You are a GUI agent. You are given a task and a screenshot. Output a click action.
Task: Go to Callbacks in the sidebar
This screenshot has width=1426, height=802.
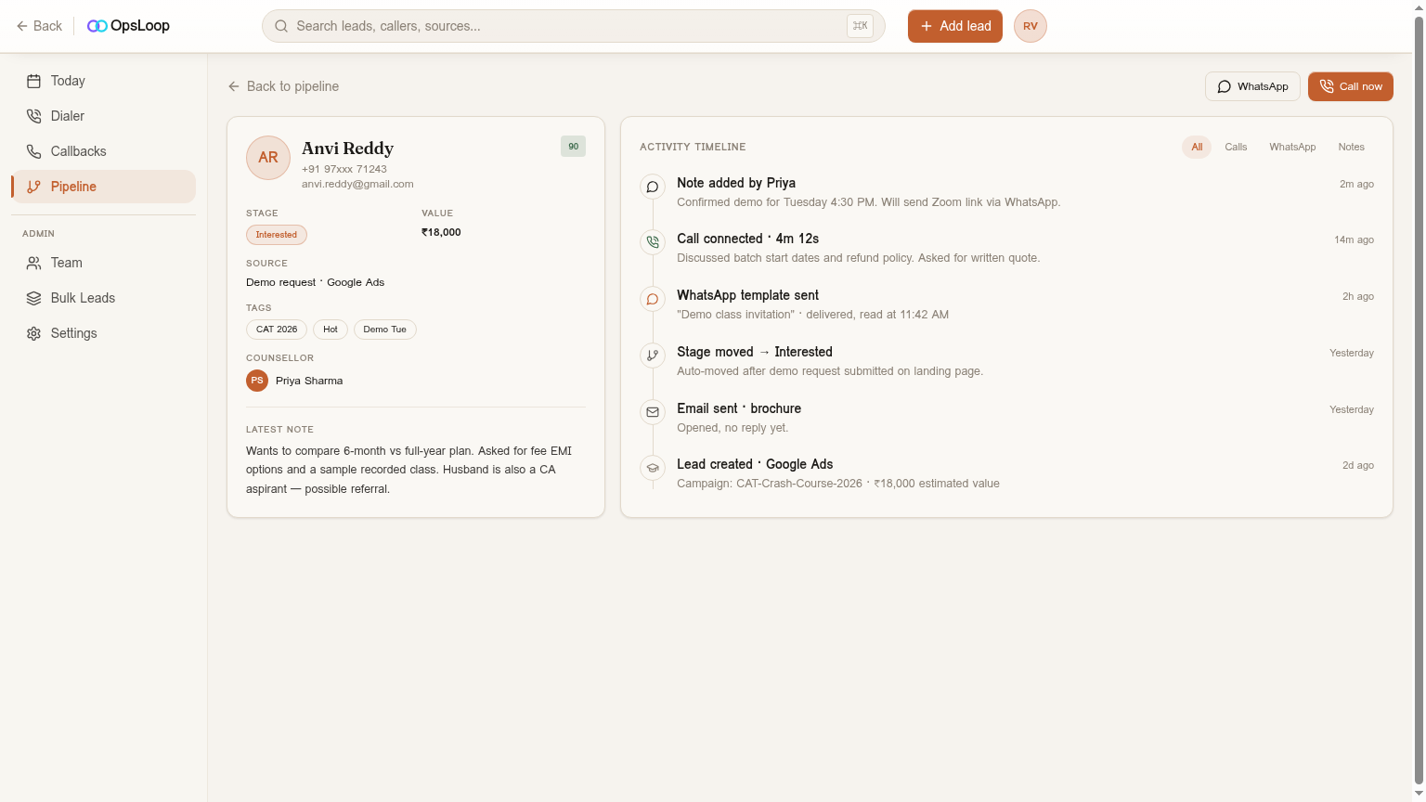point(103,151)
